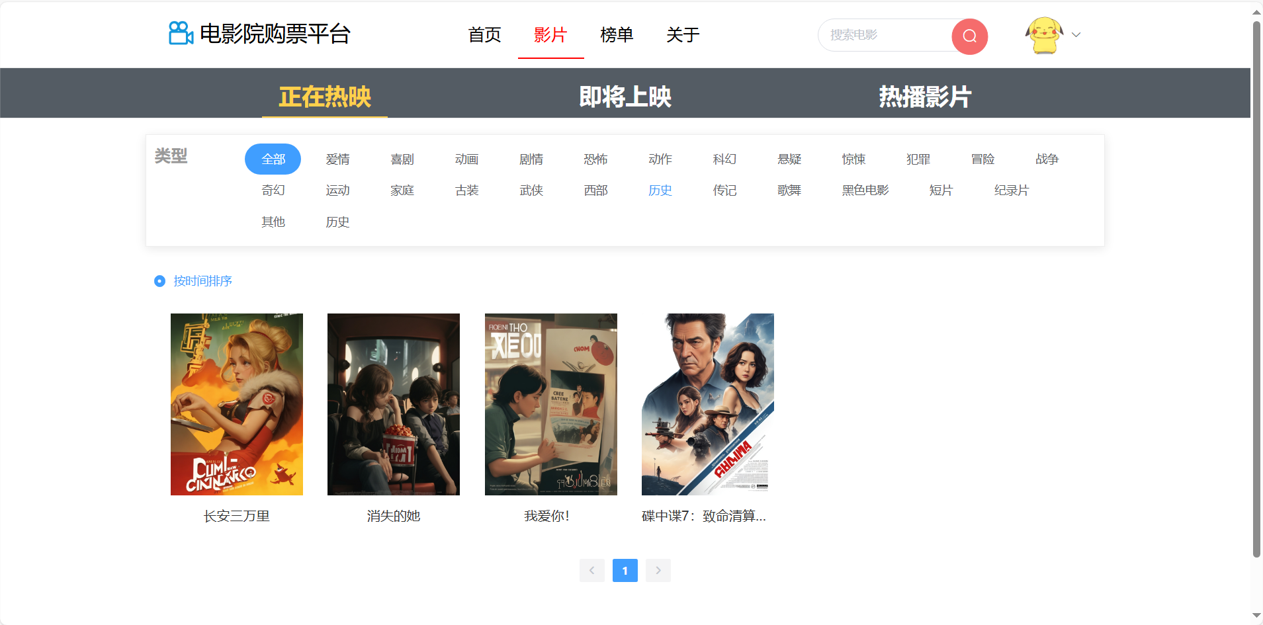
Task: Click the camera logo icon
Action: click(181, 33)
